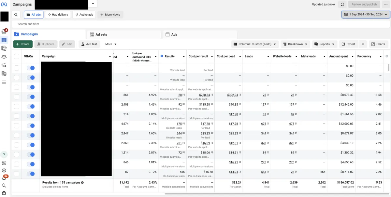Toggle off campaign with $8,073.43 spent

(x=31, y=97)
